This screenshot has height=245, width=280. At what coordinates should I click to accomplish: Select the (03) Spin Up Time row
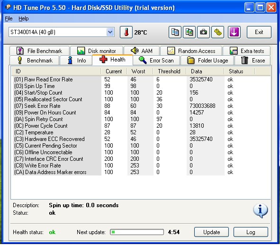[142, 86]
